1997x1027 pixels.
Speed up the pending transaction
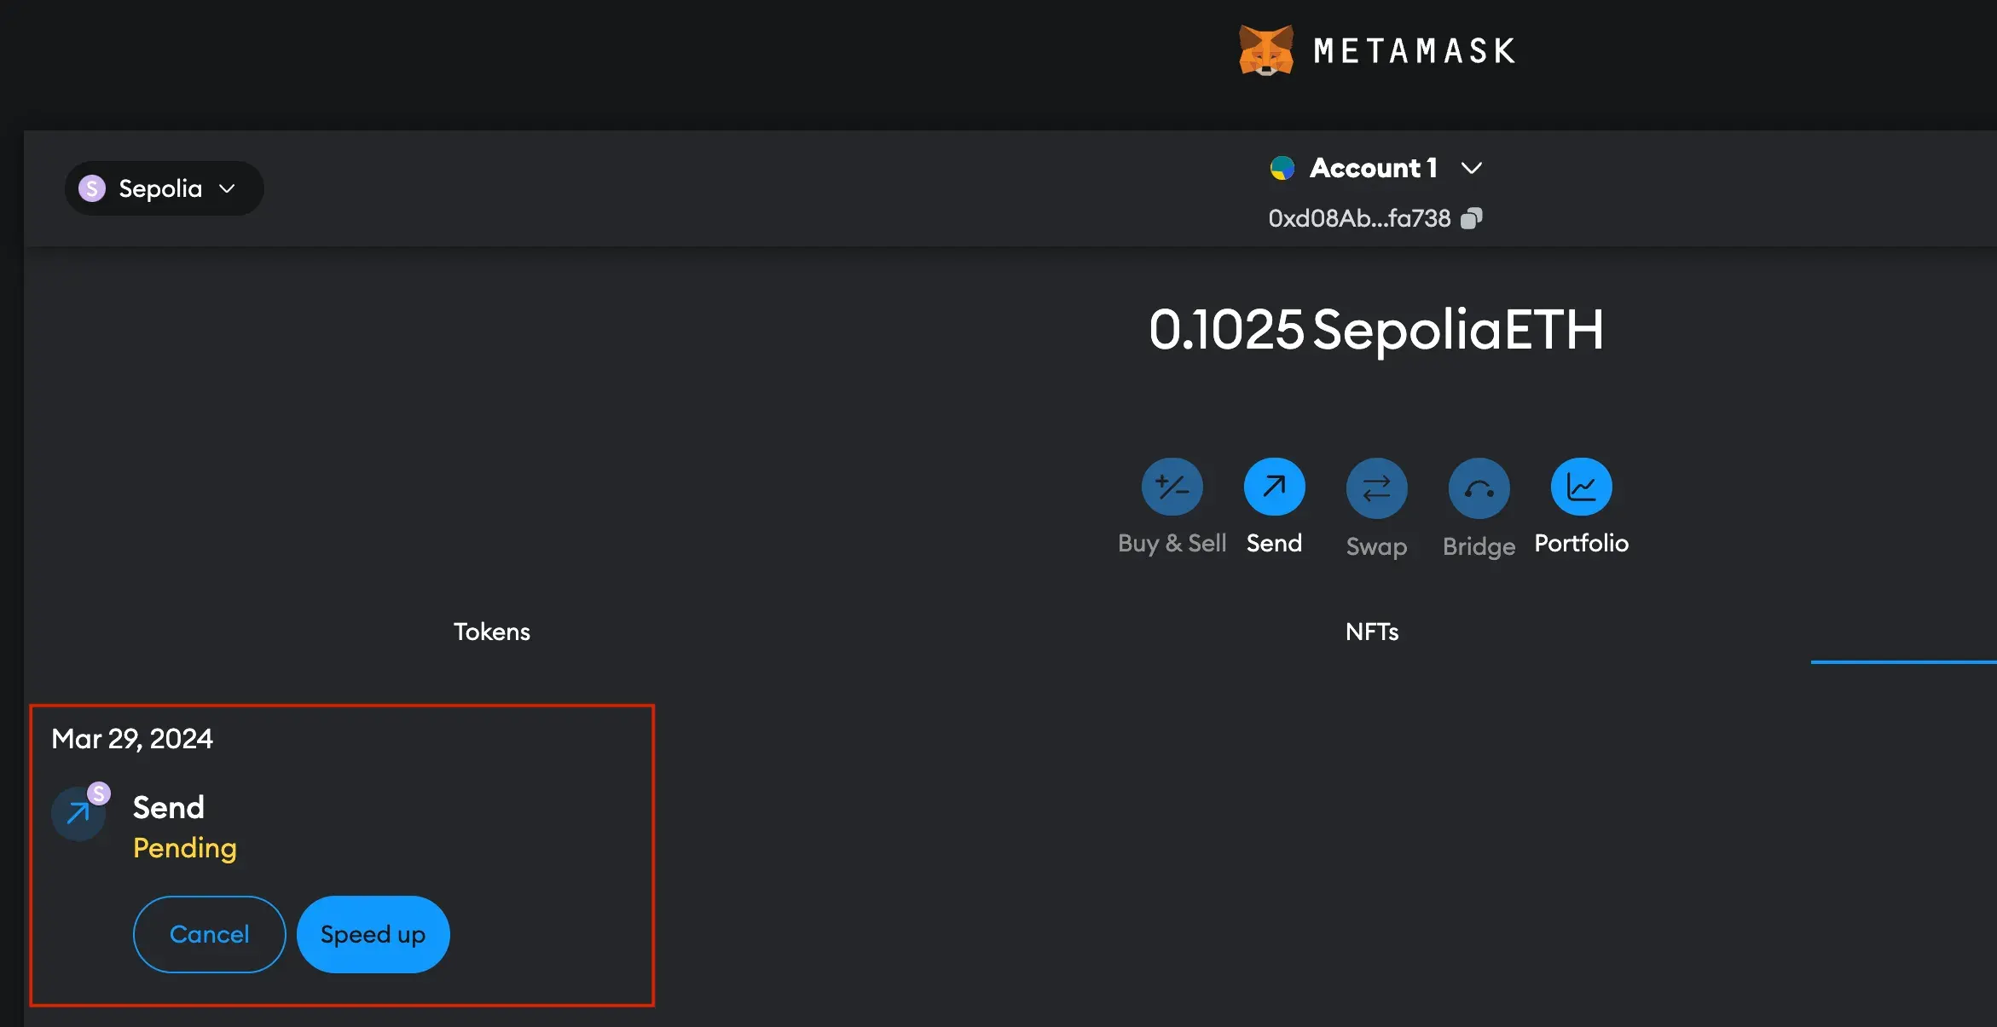pyautogui.click(x=373, y=934)
